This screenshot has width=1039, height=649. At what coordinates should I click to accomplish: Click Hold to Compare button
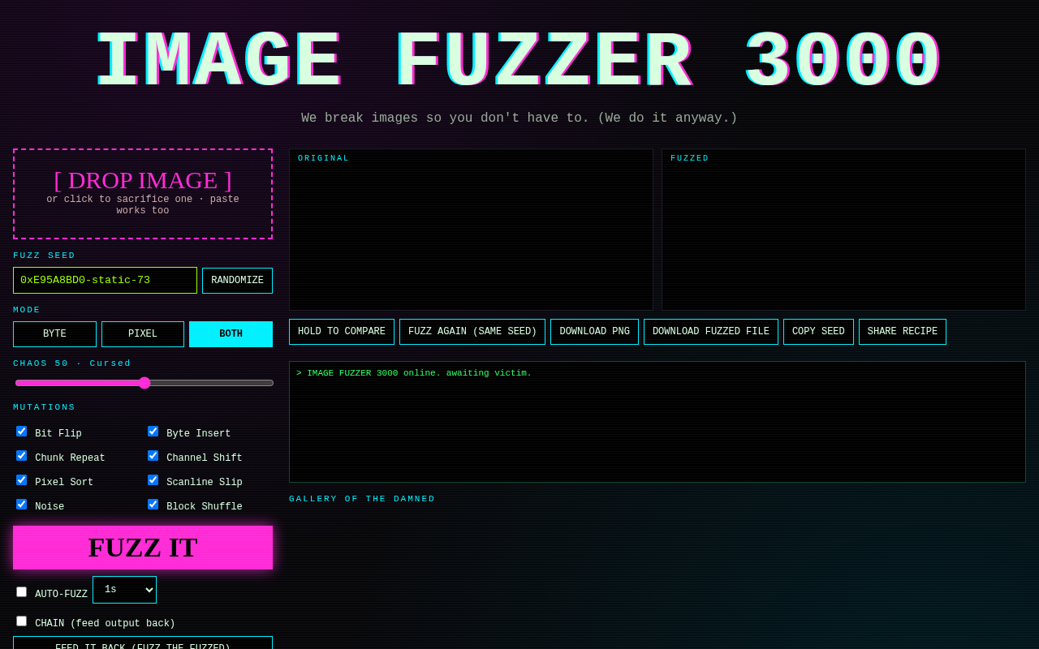pyautogui.click(x=342, y=332)
